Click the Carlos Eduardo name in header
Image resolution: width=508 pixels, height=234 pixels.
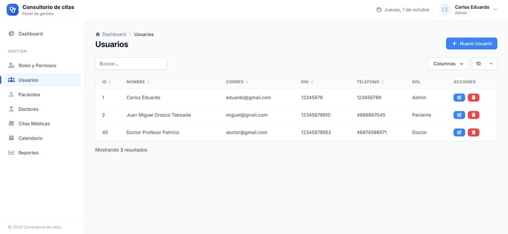(x=472, y=7)
